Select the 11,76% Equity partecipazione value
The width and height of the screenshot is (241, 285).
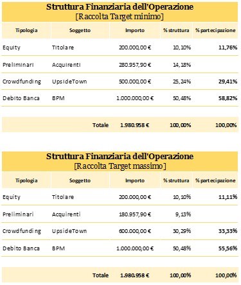[x=228, y=47]
